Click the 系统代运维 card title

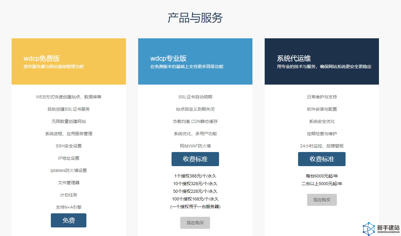tap(294, 58)
